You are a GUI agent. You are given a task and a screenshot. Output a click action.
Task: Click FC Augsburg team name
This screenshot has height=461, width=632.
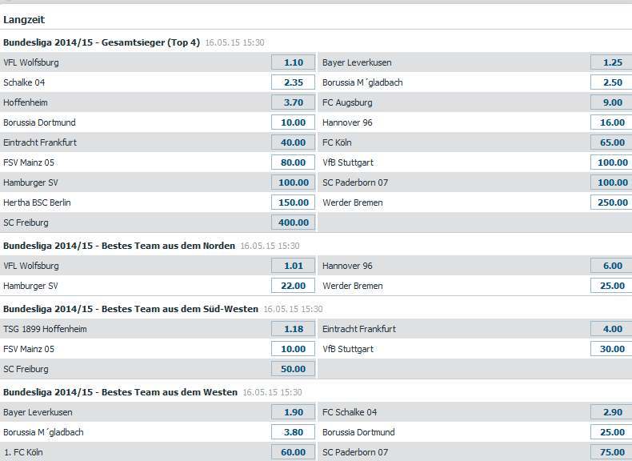click(347, 102)
